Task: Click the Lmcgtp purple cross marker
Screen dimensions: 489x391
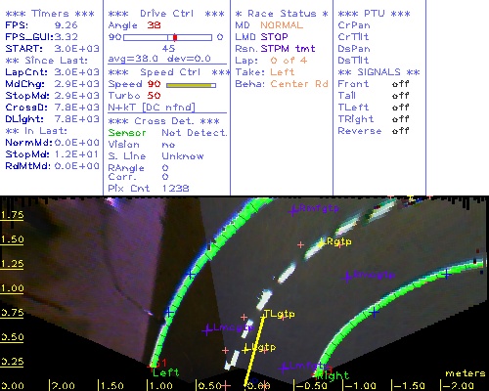Action: 207,330
